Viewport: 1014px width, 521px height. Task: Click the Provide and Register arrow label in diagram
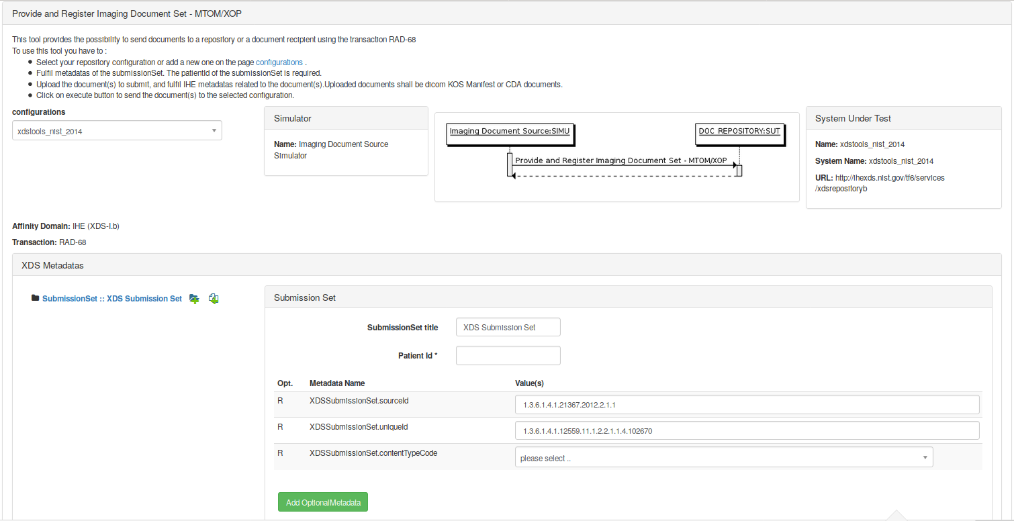coord(620,160)
